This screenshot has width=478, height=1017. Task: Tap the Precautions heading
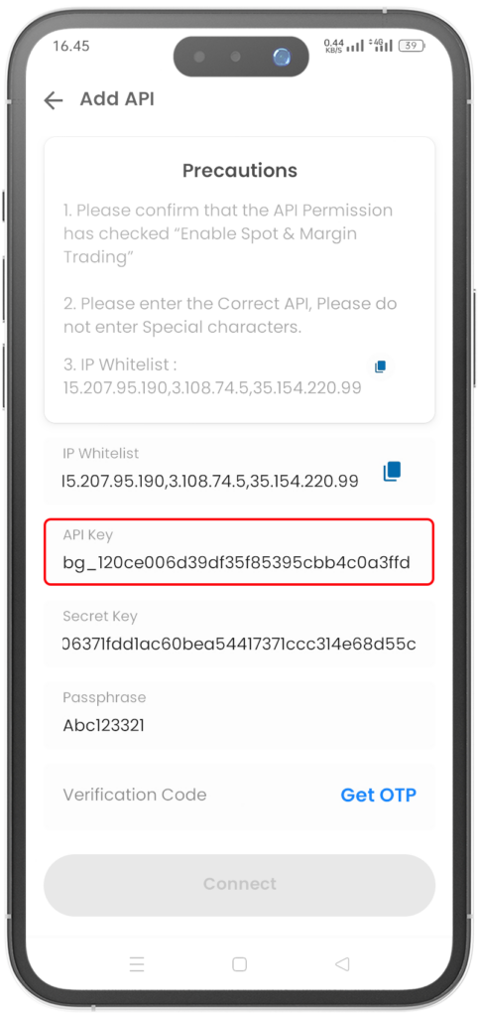point(240,171)
